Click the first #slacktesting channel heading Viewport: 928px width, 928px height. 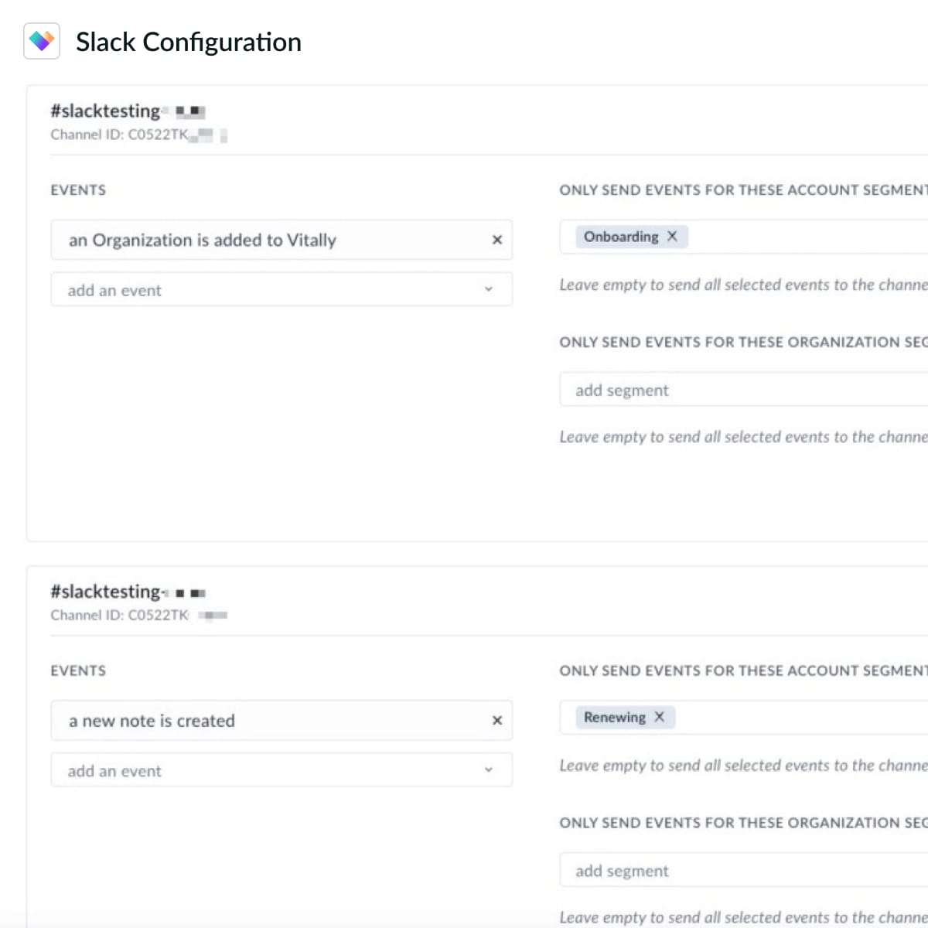pos(128,111)
